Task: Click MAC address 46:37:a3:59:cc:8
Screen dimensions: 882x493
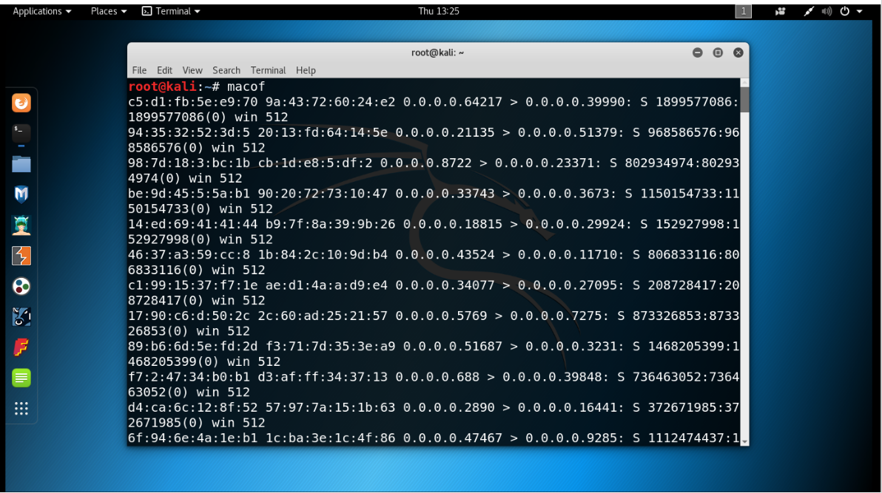Action: point(189,255)
